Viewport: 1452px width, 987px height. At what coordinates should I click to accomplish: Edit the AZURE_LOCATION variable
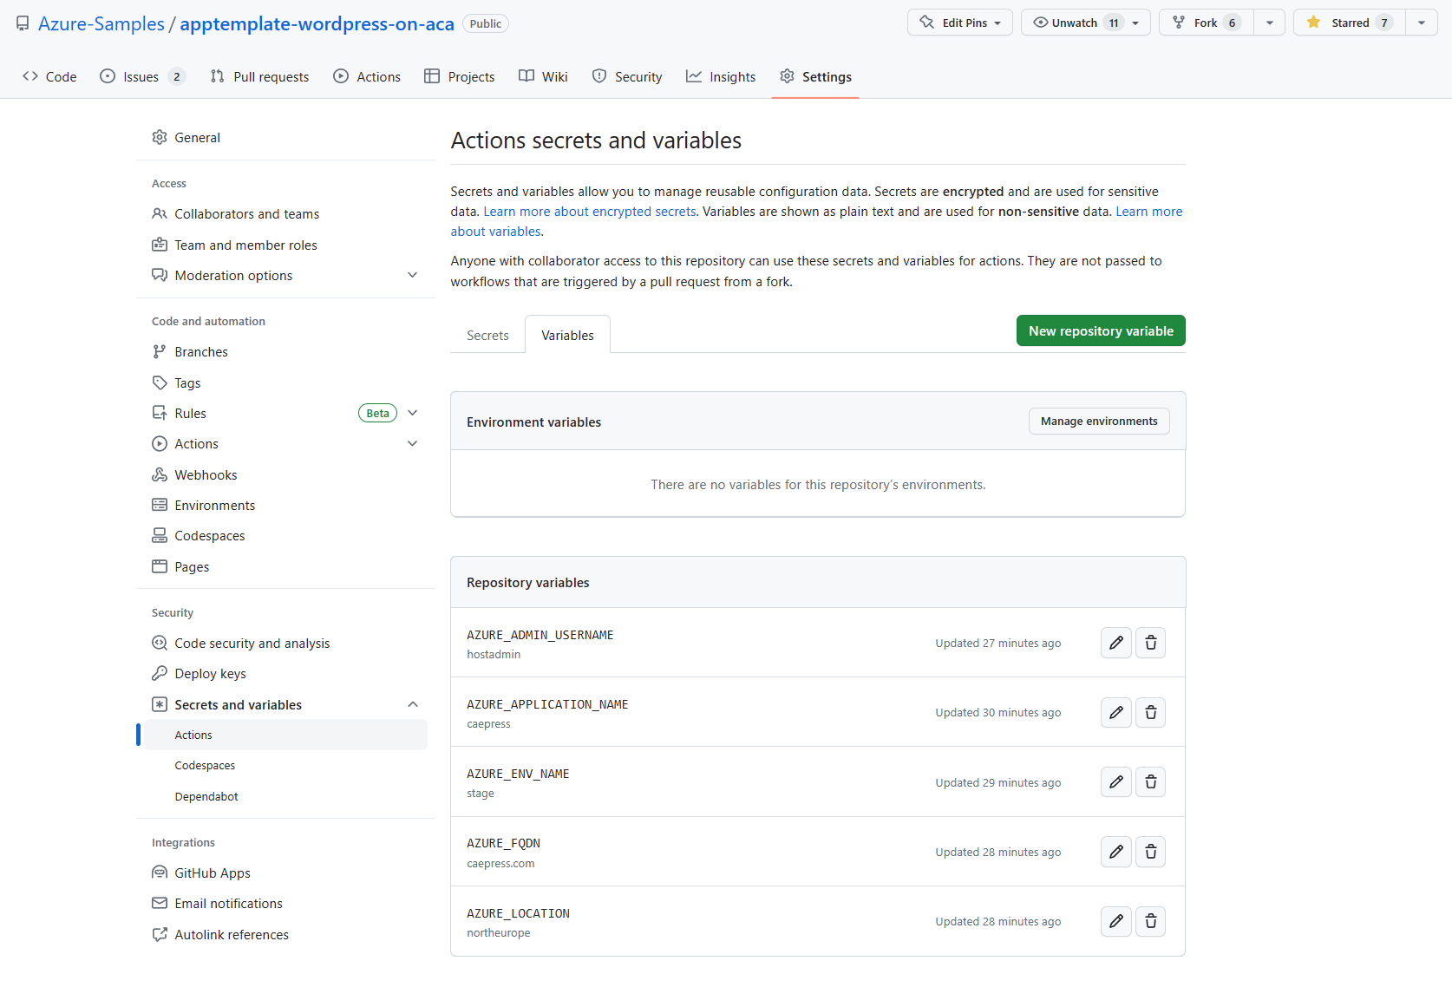pos(1115,921)
